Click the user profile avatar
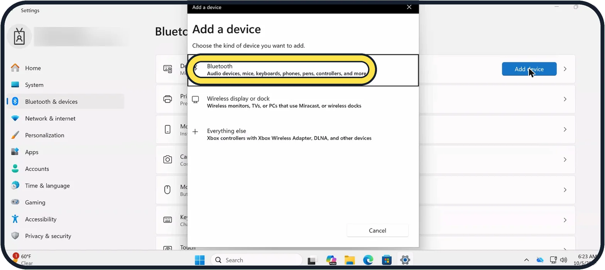 coord(19,36)
